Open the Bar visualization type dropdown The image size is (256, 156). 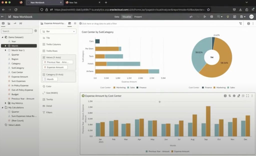pyautogui.click(x=58, y=31)
